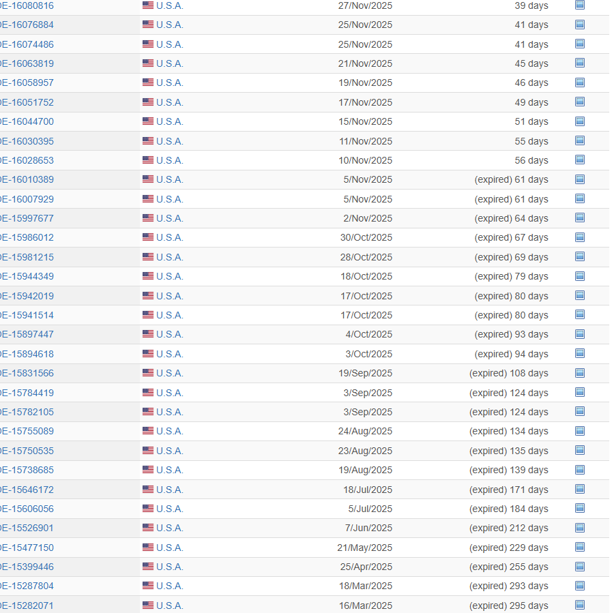Click image icon in the 15646172 row
The height and width of the screenshot is (613, 612).
(580, 489)
